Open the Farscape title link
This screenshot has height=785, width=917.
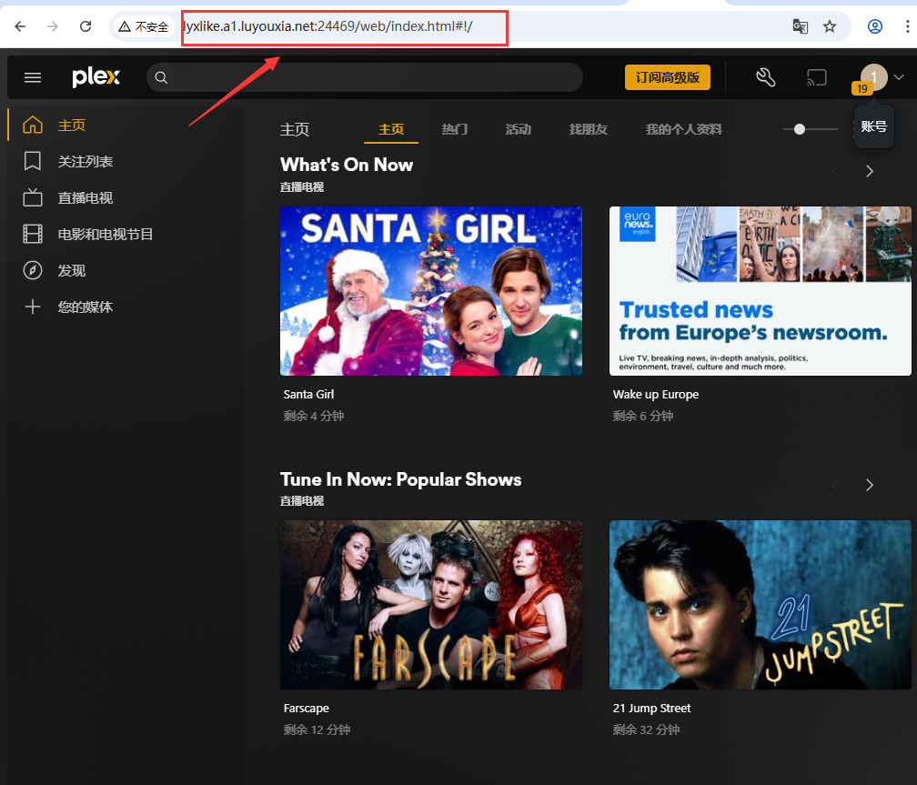pyautogui.click(x=307, y=709)
